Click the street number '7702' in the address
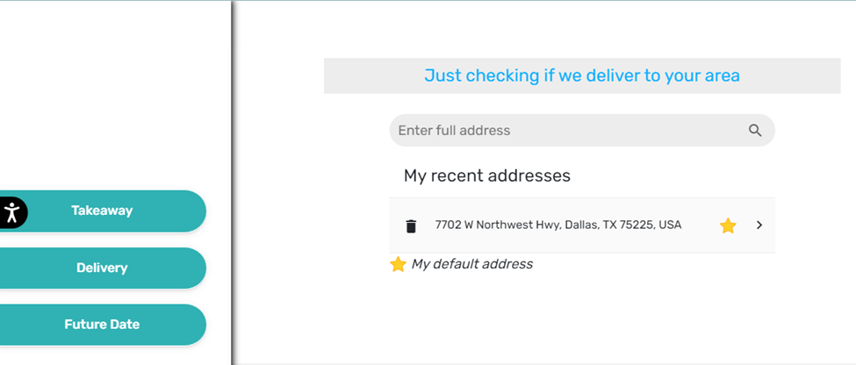Viewport: 856px width, 365px height. [x=448, y=225]
